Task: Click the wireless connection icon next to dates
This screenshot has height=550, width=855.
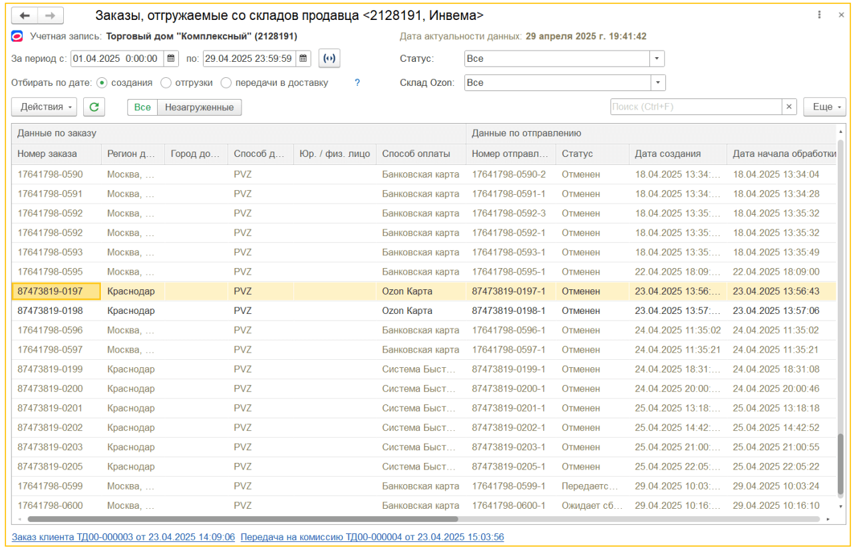Action: click(x=329, y=59)
